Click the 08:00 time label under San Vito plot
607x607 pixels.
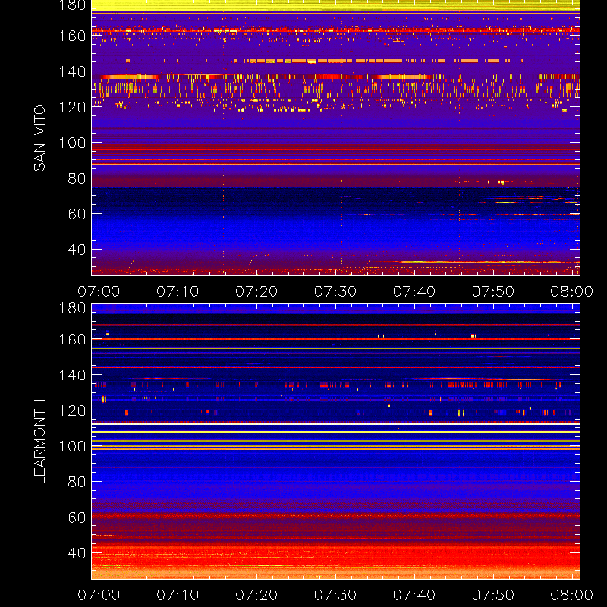tap(572, 291)
